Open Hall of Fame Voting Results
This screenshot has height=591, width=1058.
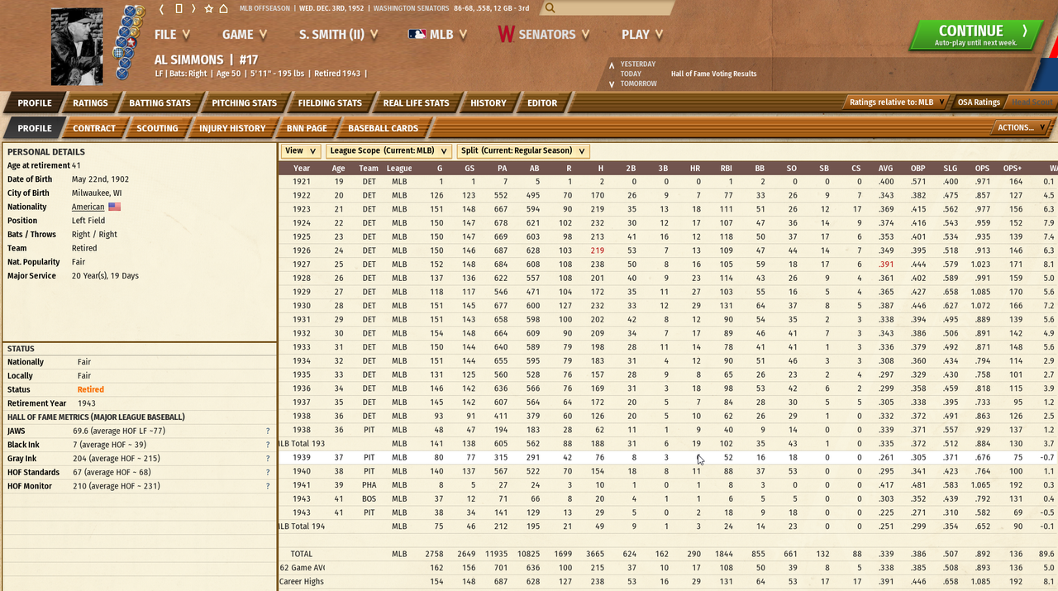tap(713, 74)
